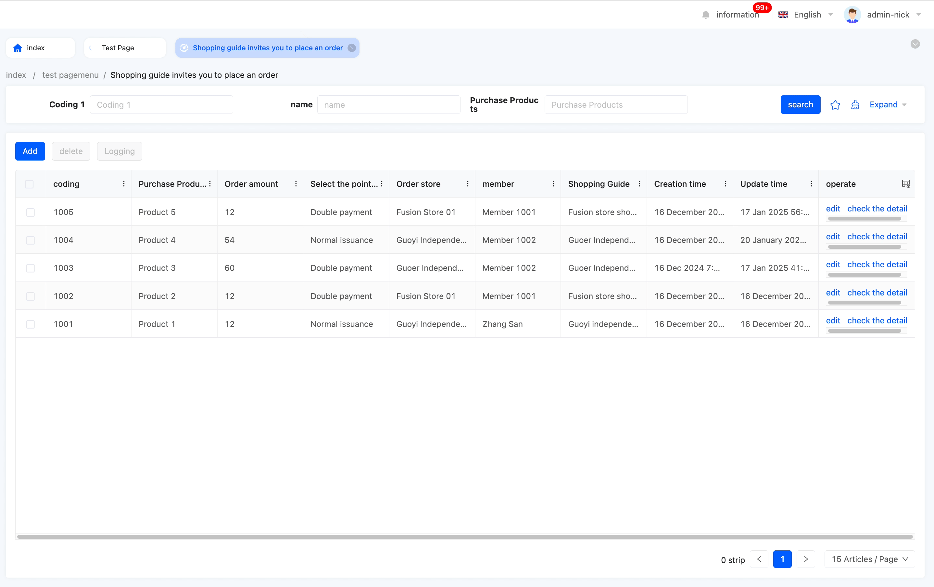Open the 15 Articles / Page selector
Screen dimensions: 934x587
click(869, 559)
